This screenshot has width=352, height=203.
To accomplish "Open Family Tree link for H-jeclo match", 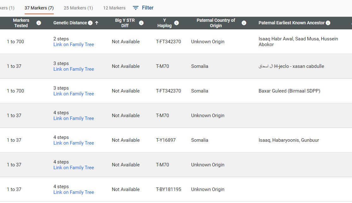I will coord(74,69).
